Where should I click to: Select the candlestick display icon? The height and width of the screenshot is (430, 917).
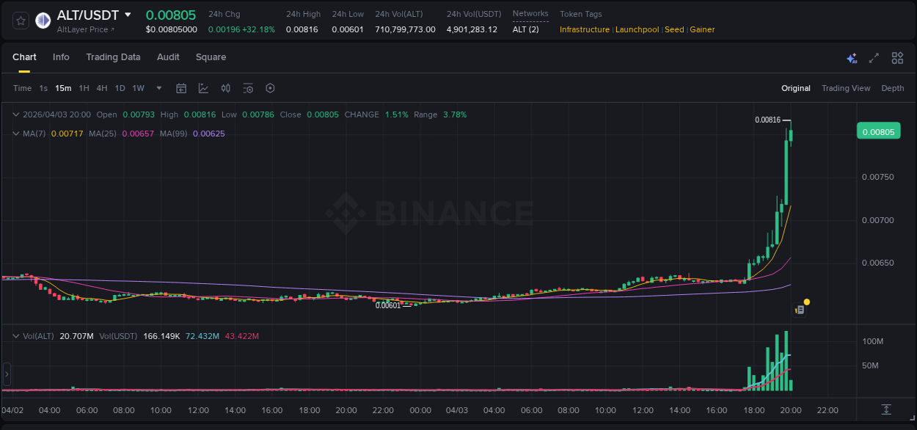[x=226, y=88]
